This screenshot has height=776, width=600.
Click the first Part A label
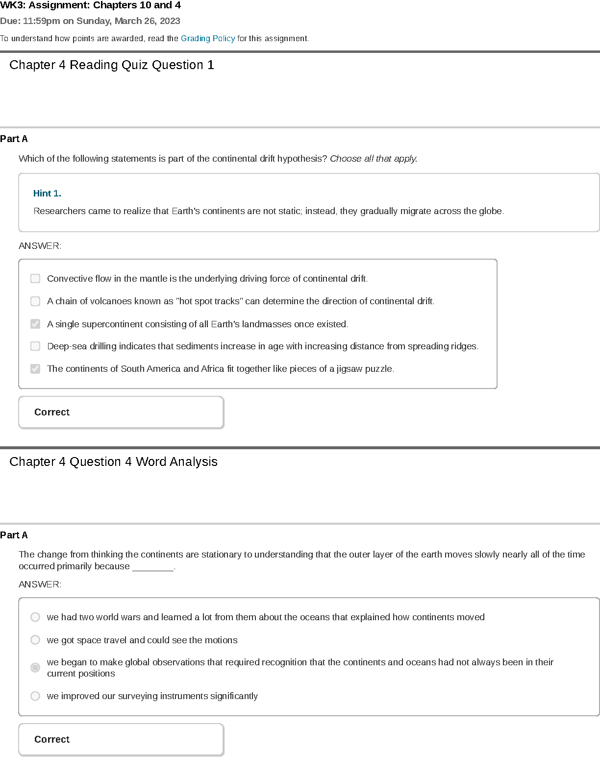point(14,139)
